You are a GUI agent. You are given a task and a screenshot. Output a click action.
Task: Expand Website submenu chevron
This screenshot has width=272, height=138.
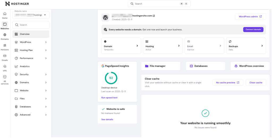click(46, 90)
